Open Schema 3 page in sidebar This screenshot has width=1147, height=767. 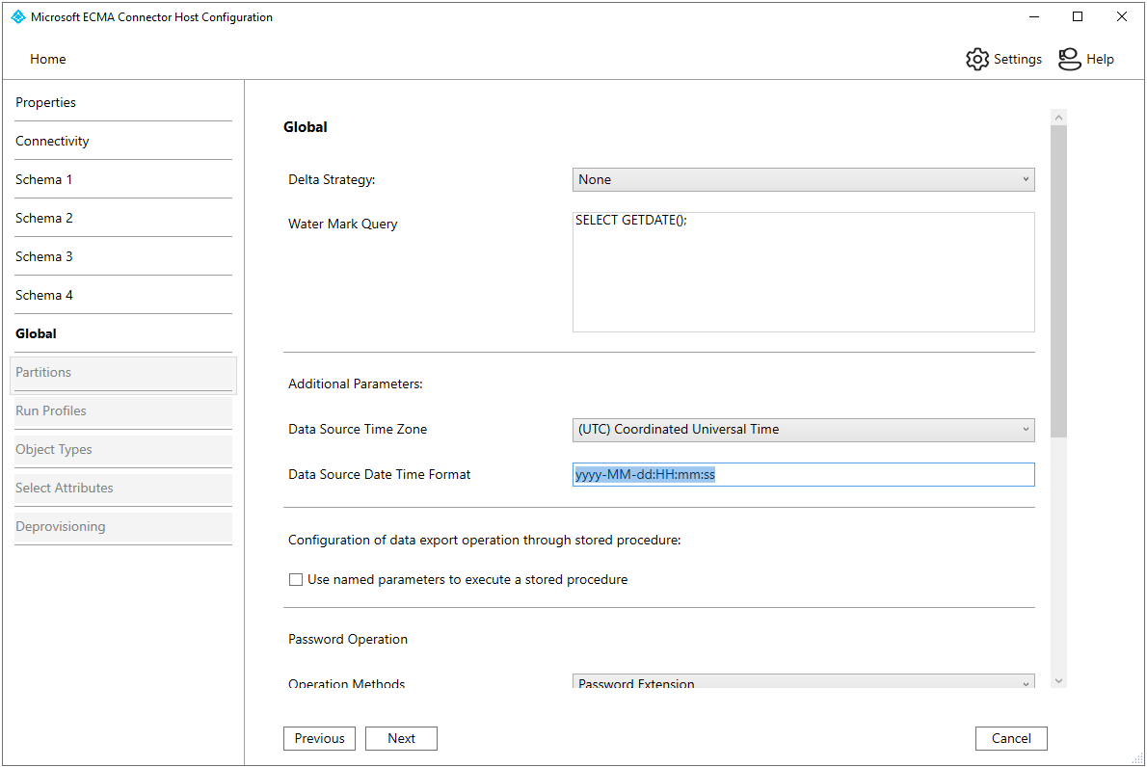(43, 256)
